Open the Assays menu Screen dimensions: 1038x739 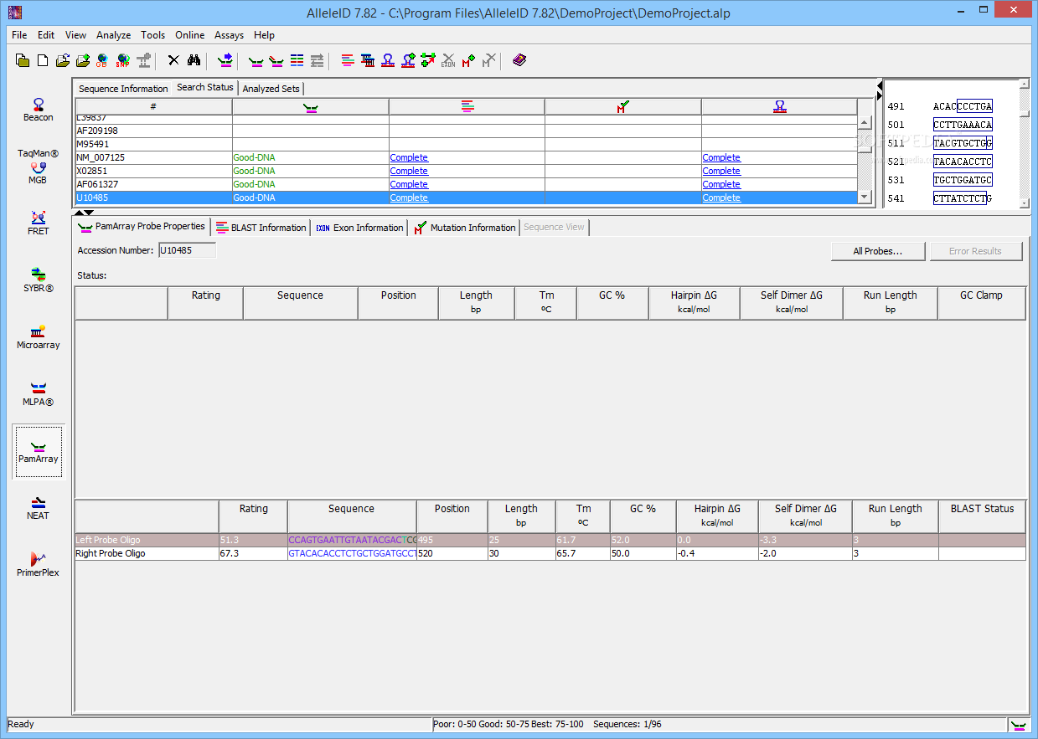(x=229, y=35)
